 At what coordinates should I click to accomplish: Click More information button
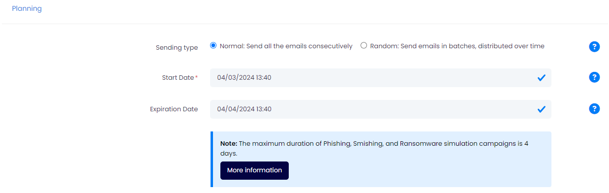point(254,170)
